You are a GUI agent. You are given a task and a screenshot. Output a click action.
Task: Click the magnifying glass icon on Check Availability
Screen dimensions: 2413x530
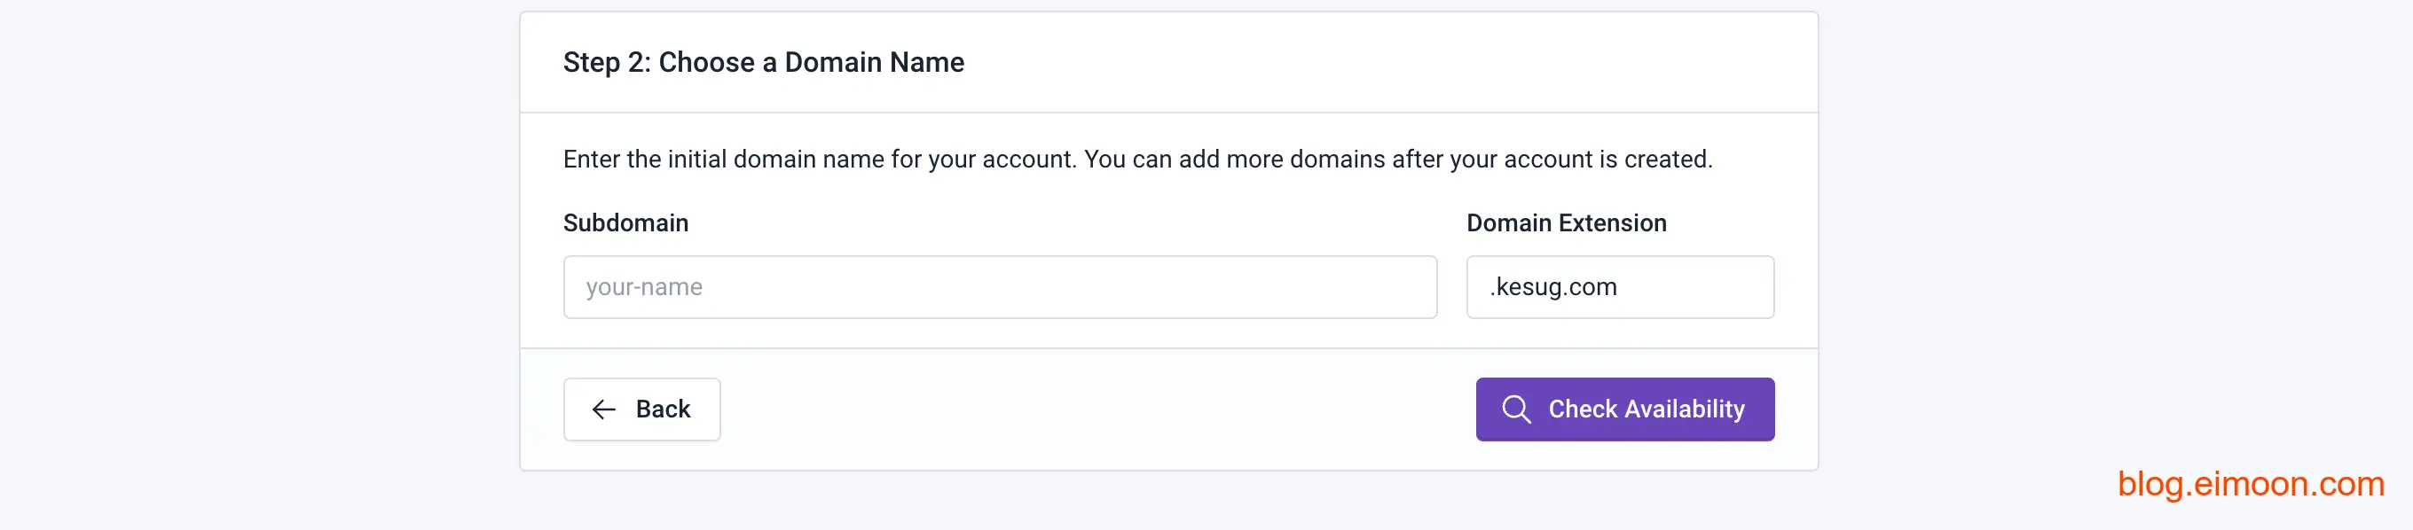tap(1515, 409)
